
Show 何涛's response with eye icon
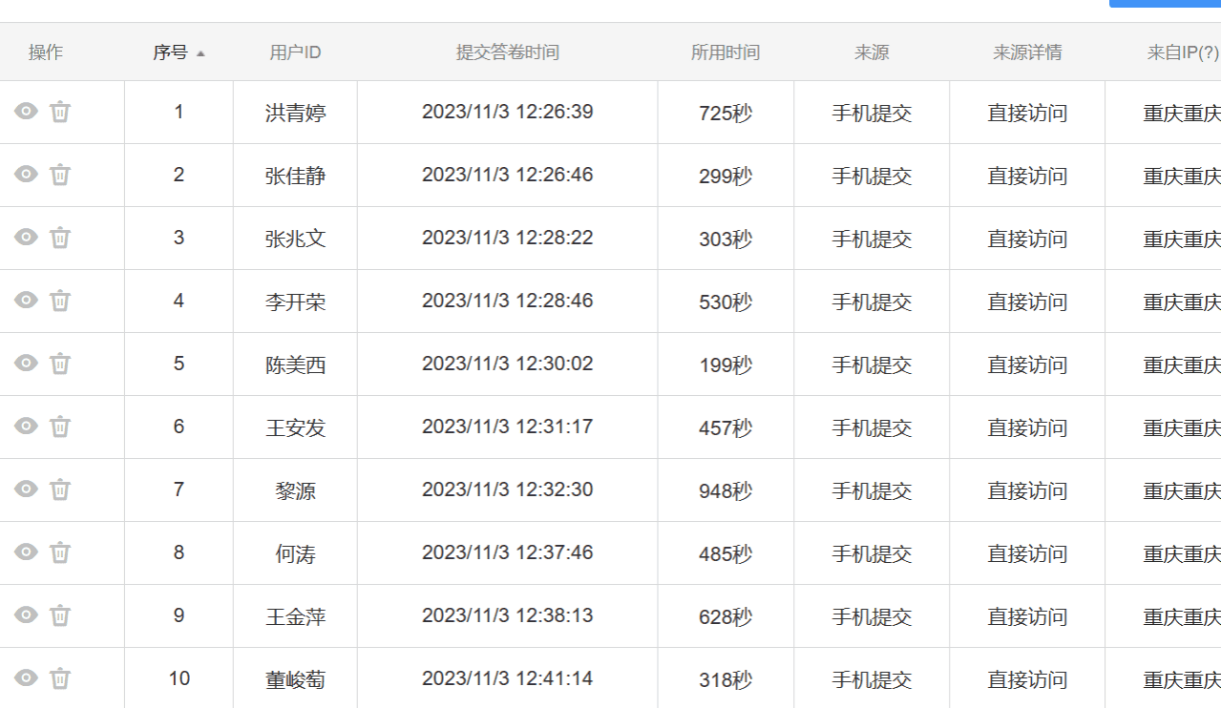[26, 552]
